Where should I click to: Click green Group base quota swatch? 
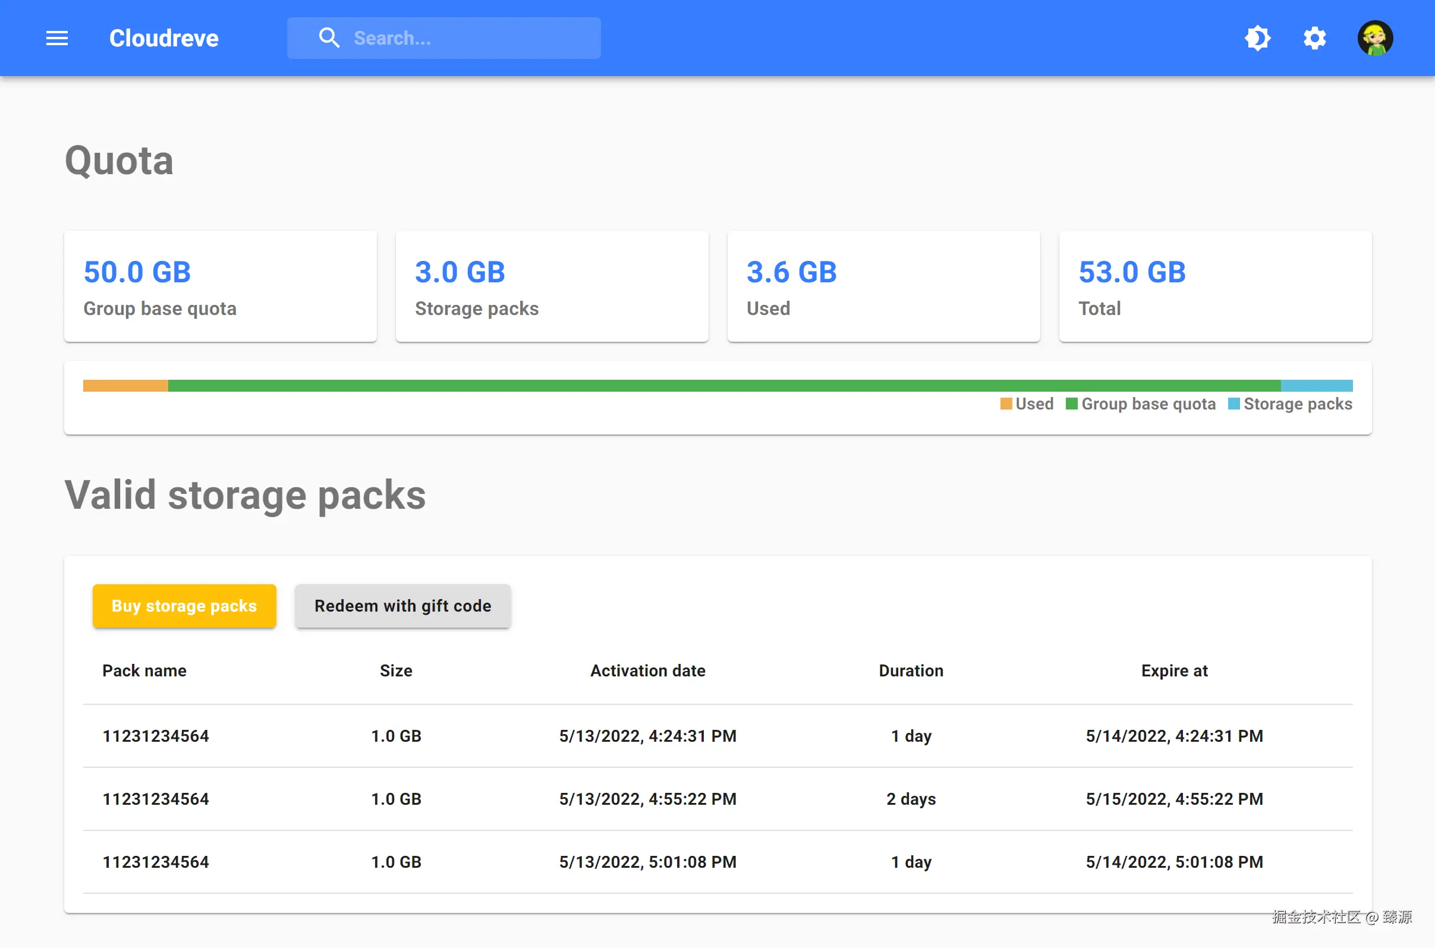[1071, 404]
